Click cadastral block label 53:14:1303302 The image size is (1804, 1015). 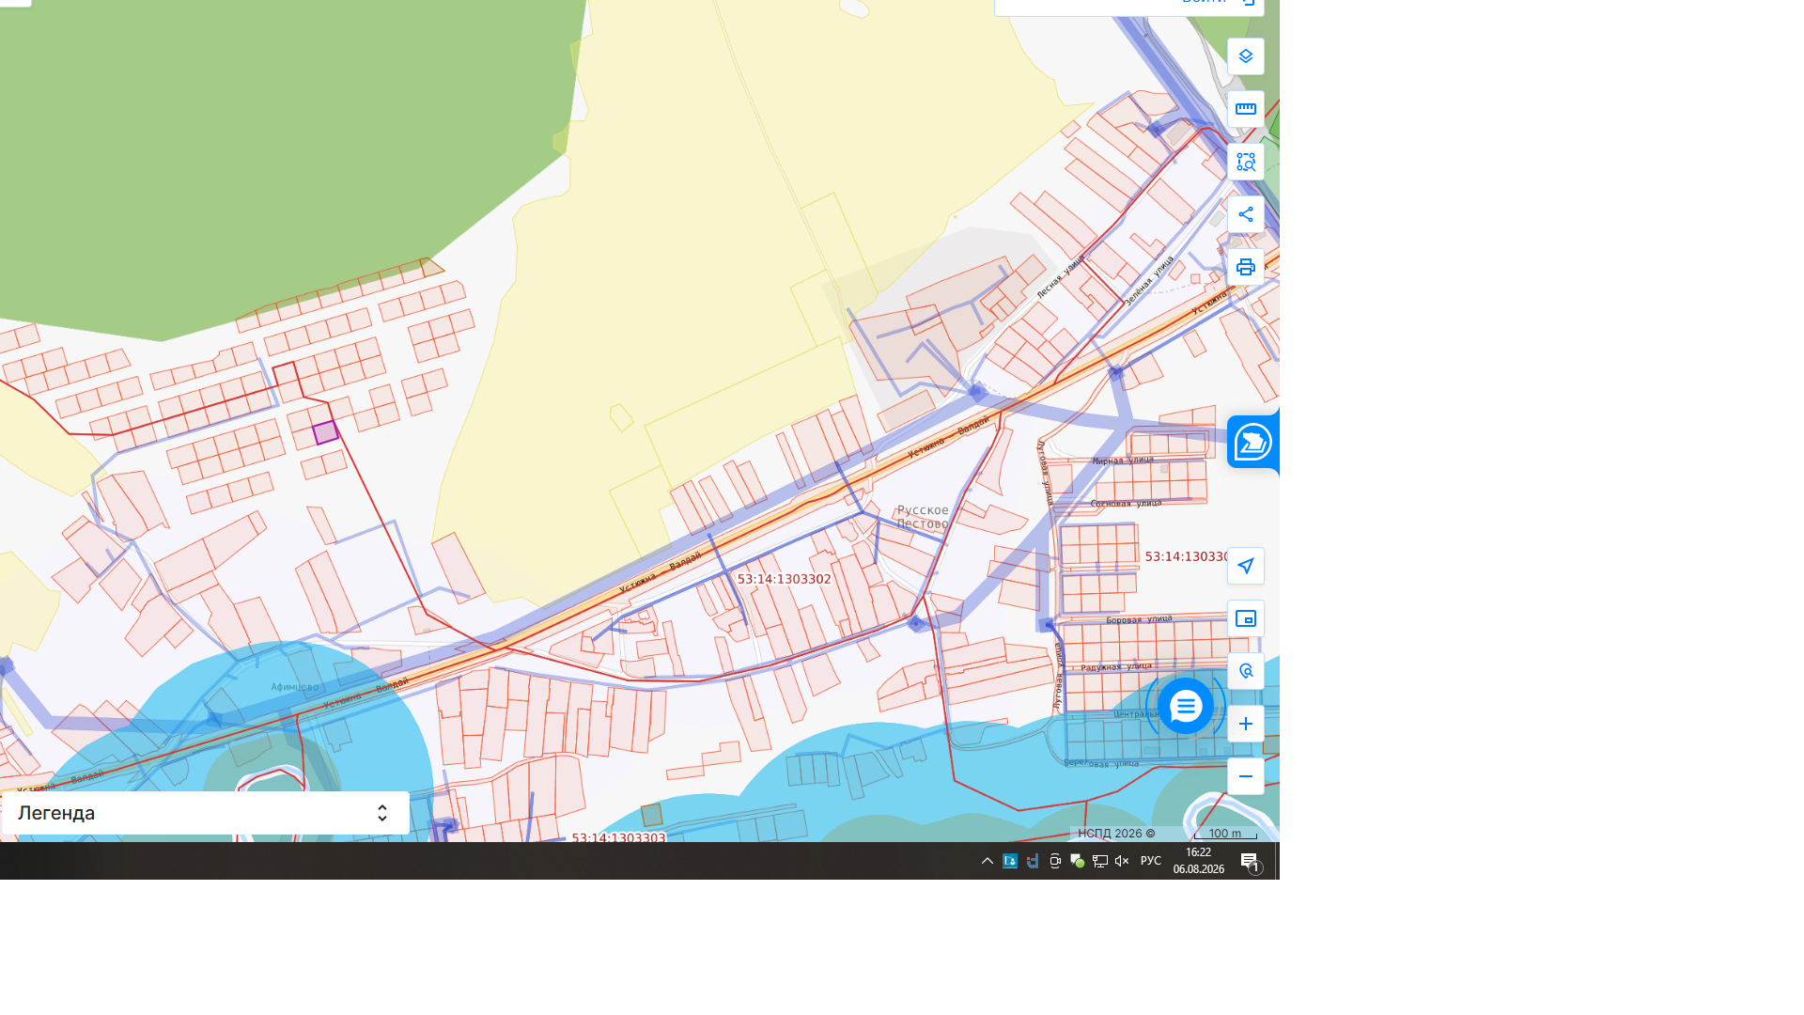click(x=784, y=579)
